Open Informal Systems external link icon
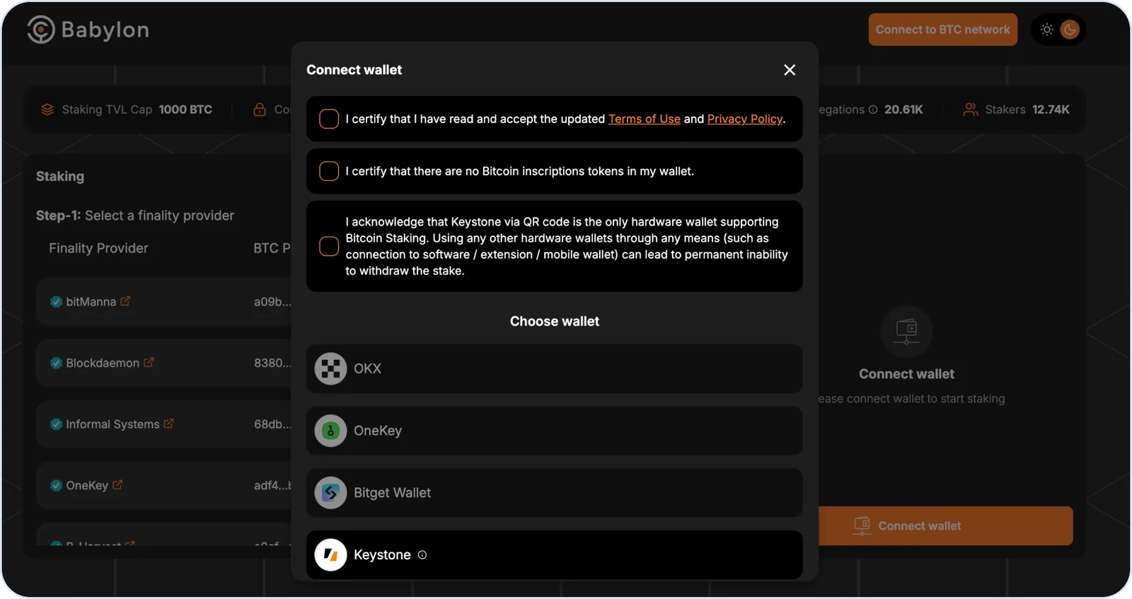1132x599 pixels. [x=168, y=424]
